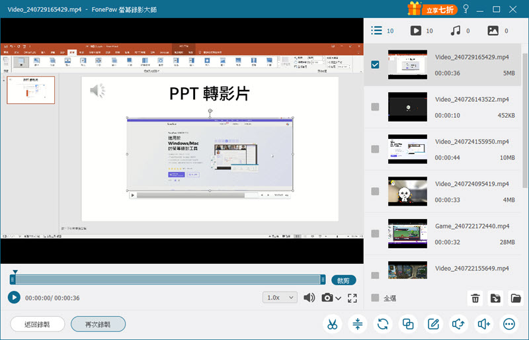Uncheck Video_240729165429.mp4 checkbox

click(375, 64)
